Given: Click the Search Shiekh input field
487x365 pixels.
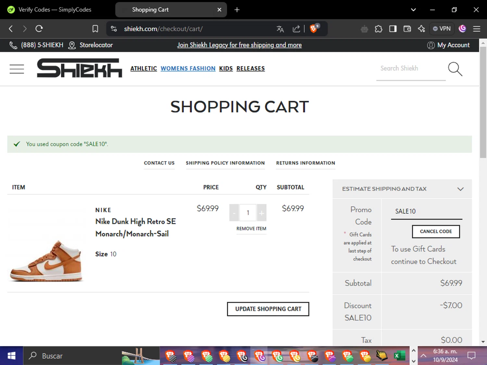Looking at the screenshot, I should [x=411, y=68].
